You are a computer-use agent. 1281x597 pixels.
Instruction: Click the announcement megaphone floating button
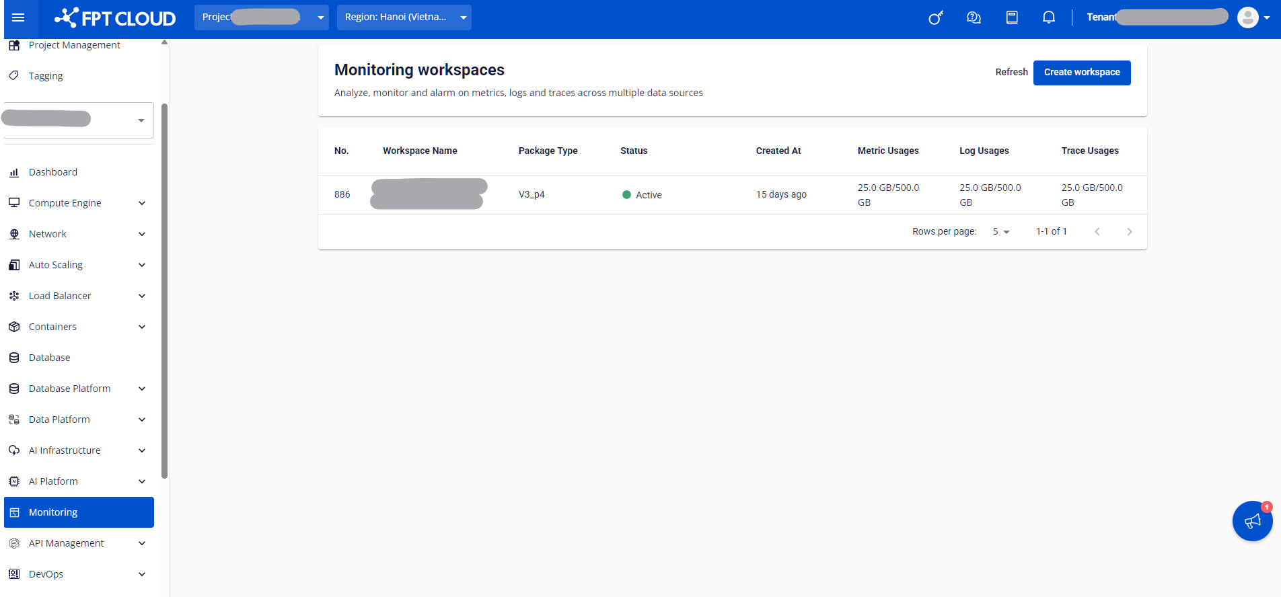pos(1252,521)
